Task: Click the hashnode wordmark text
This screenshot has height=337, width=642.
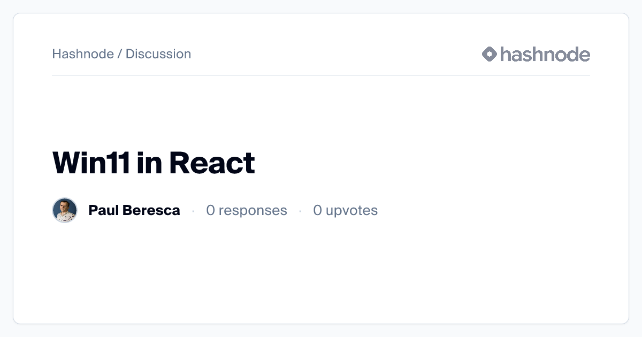Action: pyautogui.click(x=545, y=54)
